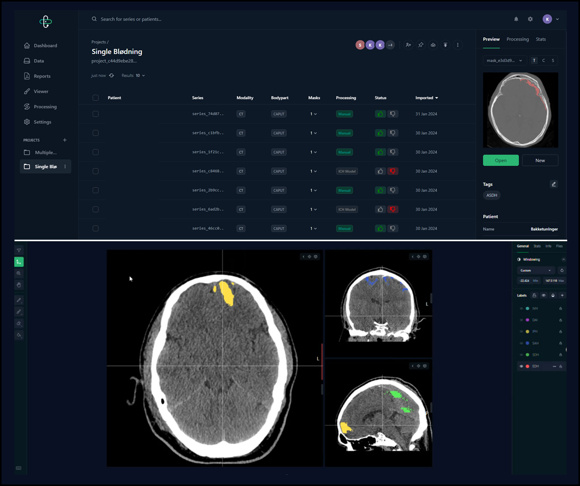Viewport: 580px width, 486px height.
Task: Toggle the select-all checkbox in table header
Action: (95, 98)
